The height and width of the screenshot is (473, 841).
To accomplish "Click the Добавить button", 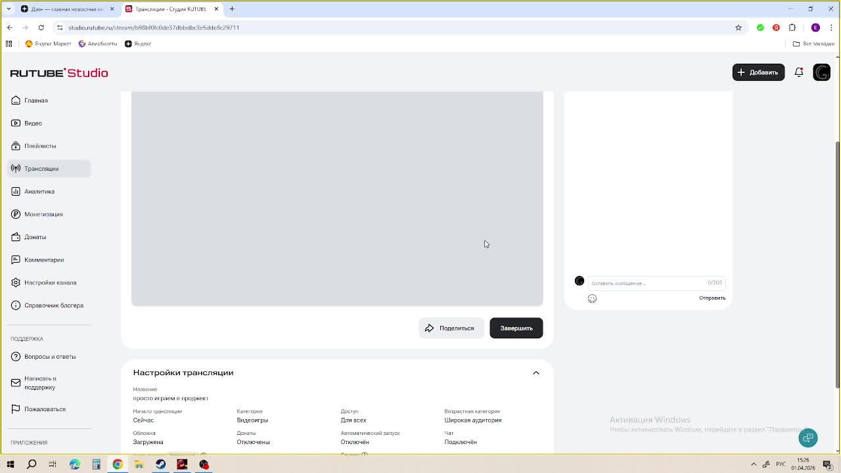I will tap(758, 72).
